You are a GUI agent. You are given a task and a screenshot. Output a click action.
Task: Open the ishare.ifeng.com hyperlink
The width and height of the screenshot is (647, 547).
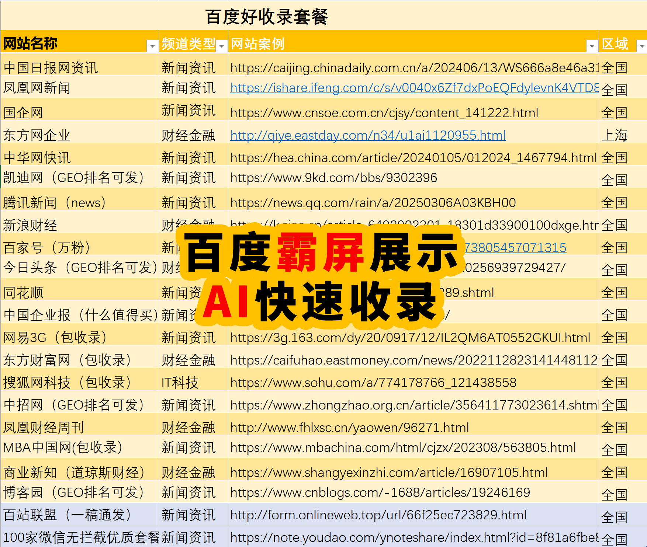(x=414, y=88)
